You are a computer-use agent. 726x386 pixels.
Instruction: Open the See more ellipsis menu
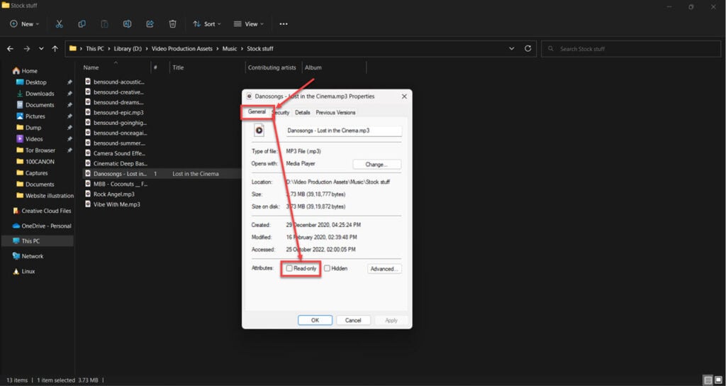[x=284, y=24]
